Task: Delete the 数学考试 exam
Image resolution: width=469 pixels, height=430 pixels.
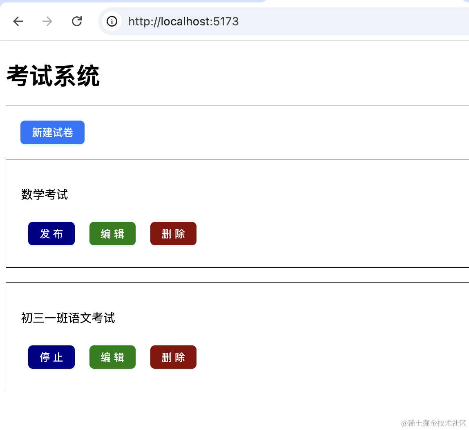Action: coord(173,234)
